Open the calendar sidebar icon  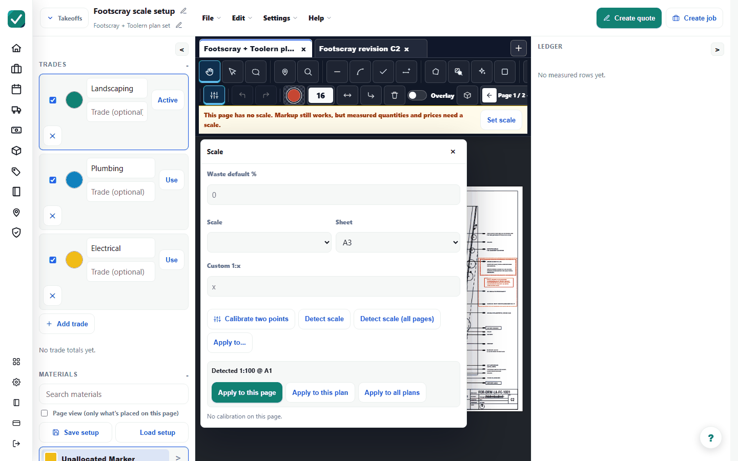(16, 89)
